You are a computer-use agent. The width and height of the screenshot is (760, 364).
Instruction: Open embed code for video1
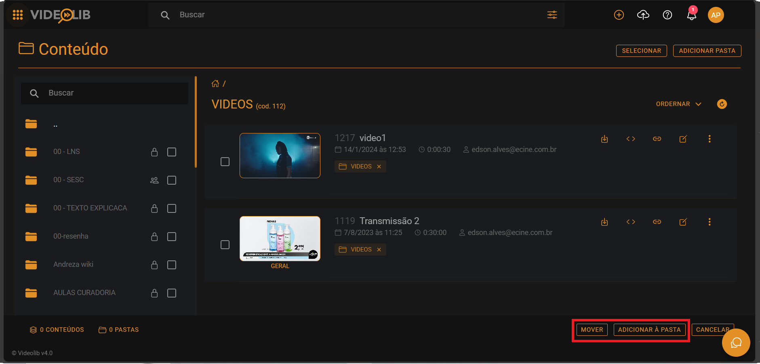coord(631,139)
